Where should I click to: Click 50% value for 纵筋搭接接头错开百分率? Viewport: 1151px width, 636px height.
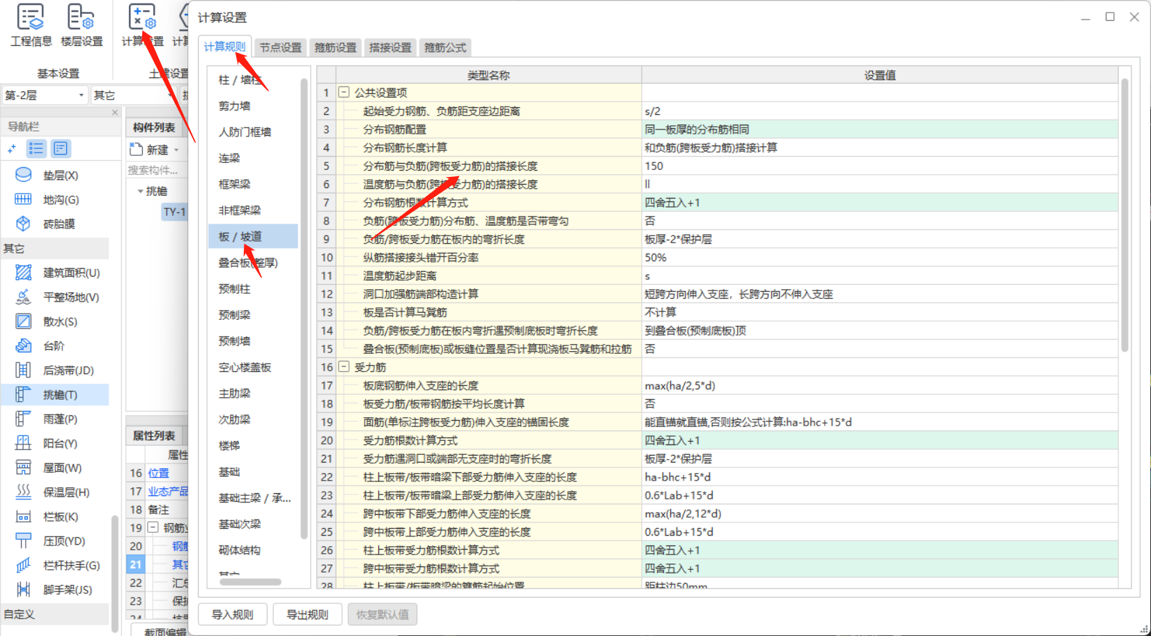[880, 257]
